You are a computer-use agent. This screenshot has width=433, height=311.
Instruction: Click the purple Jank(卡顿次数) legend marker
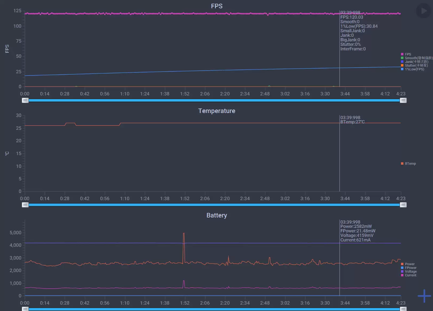coord(402,62)
